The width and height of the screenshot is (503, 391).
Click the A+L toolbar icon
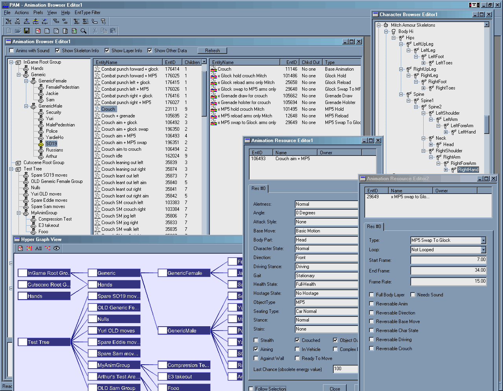[8, 22]
